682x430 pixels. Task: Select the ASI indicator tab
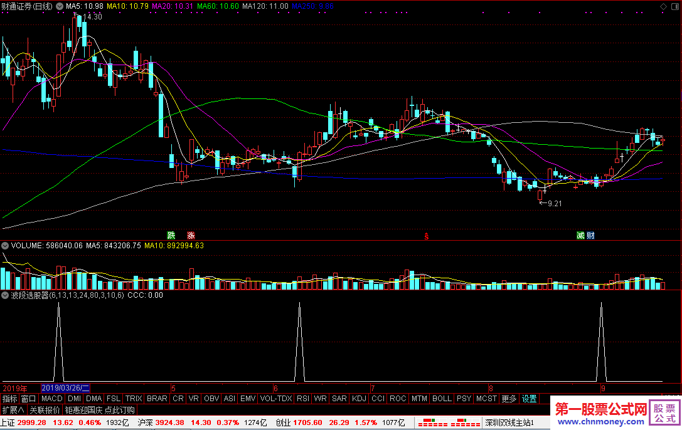230,399
